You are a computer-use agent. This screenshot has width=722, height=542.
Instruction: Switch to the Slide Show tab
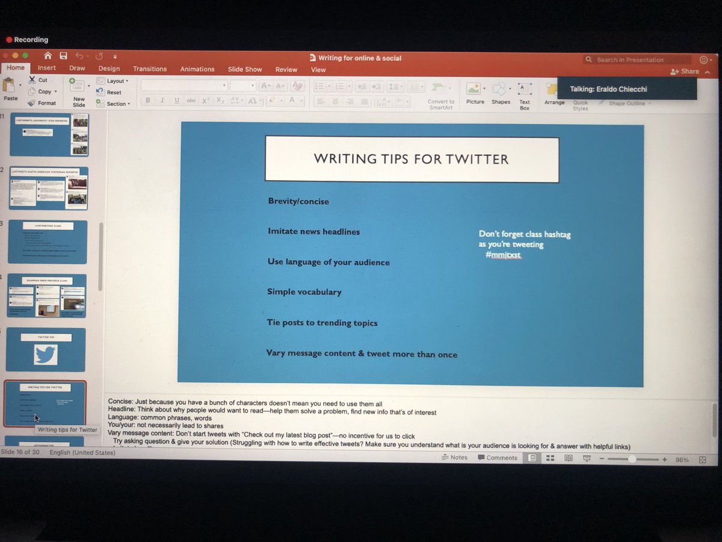coord(245,69)
